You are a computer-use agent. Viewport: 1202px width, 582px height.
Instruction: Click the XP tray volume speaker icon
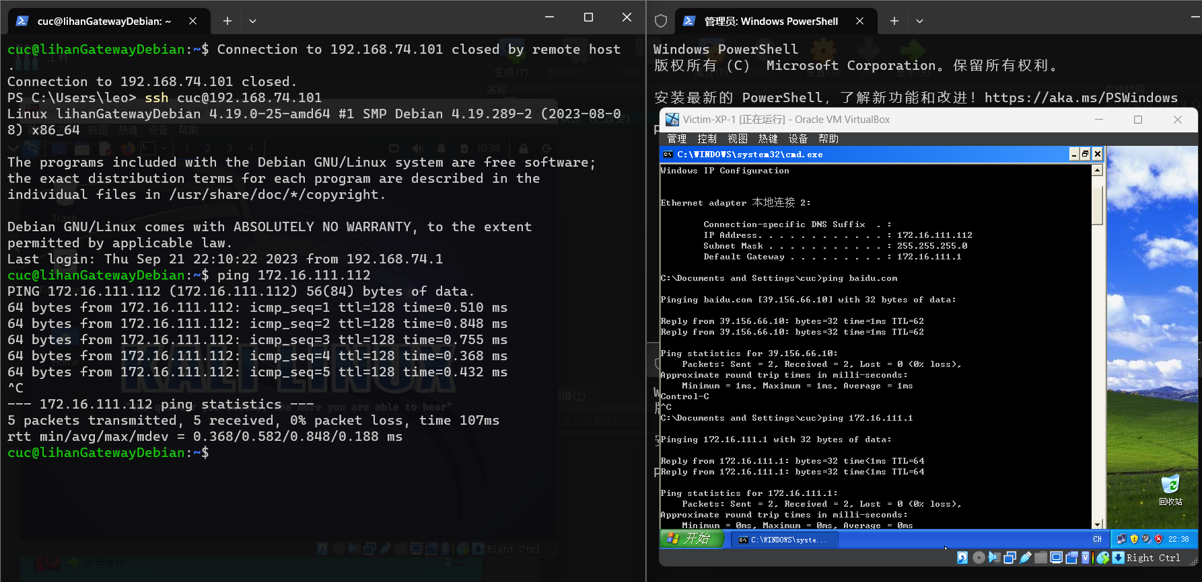pyautogui.click(x=1146, y=539)
